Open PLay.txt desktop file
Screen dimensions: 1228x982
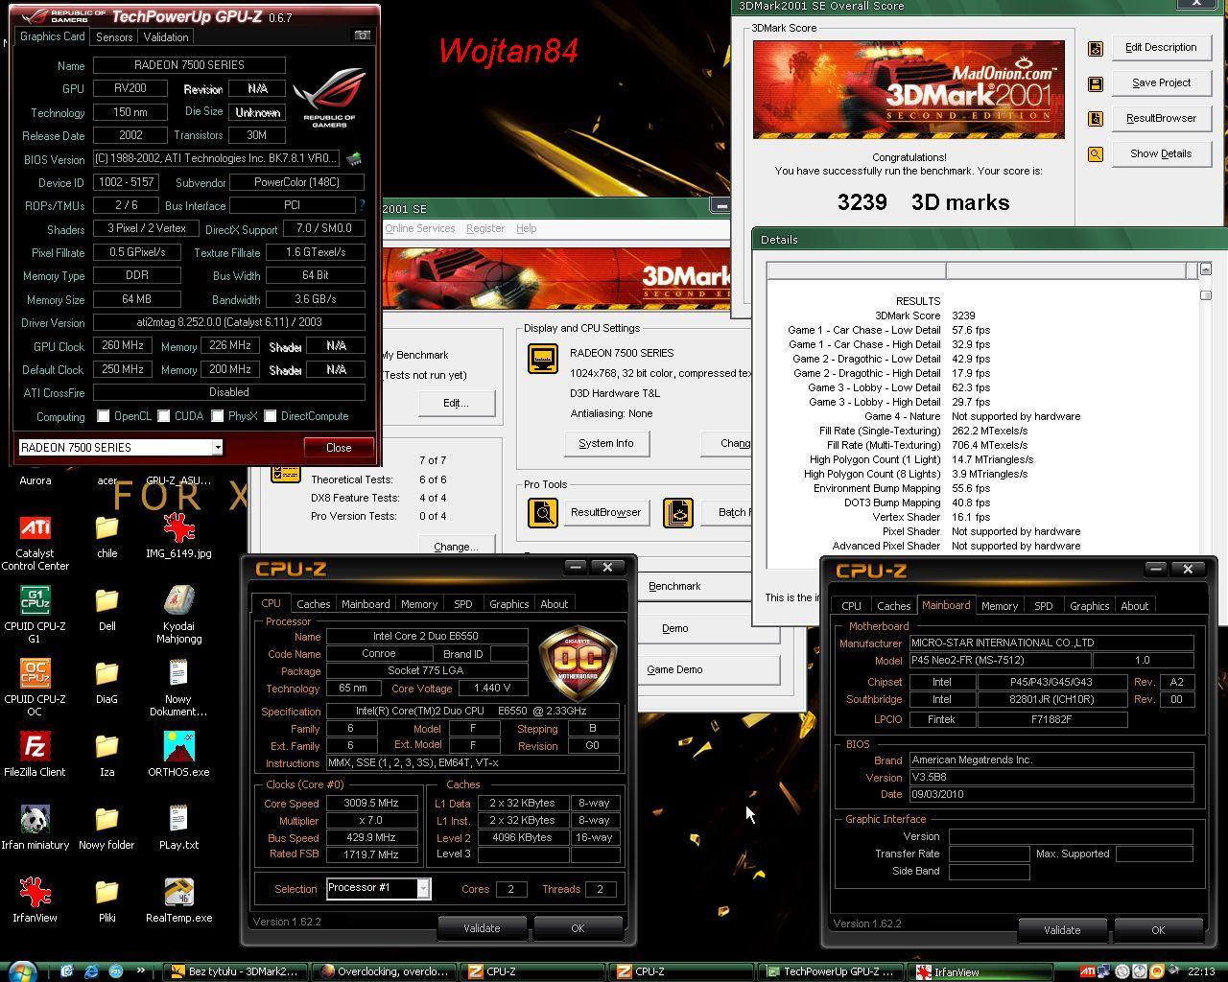point(178,828)
